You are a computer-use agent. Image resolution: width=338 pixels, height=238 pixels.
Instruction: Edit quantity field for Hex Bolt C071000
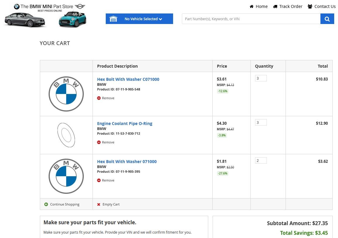pos(261,78)
